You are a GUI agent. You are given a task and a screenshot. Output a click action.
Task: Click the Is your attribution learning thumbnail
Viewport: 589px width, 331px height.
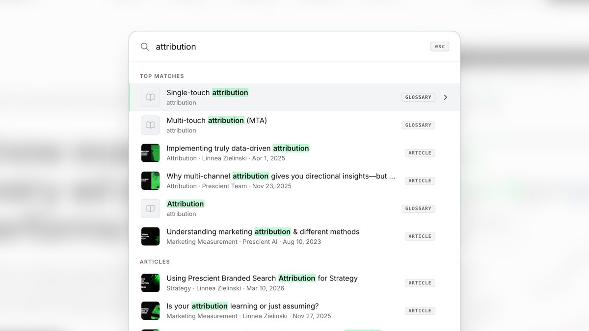point(150,310)
